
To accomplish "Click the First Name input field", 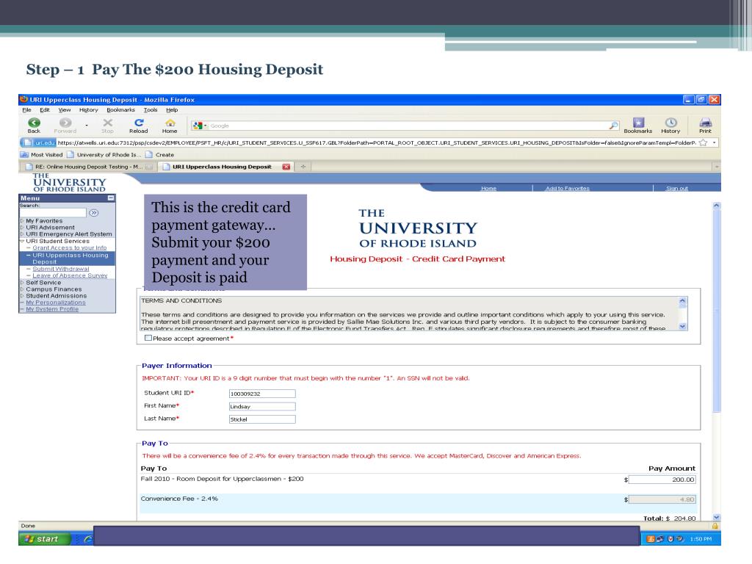I will [262, 406].
